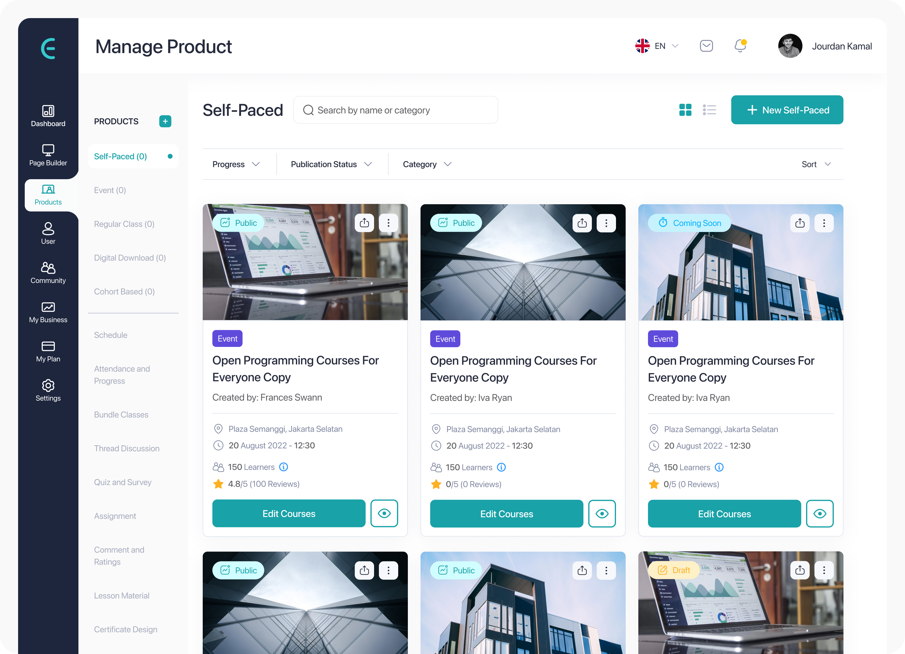905x654 pixels.
Task: Open Schedule menu item
Action: tap(111, 335)
